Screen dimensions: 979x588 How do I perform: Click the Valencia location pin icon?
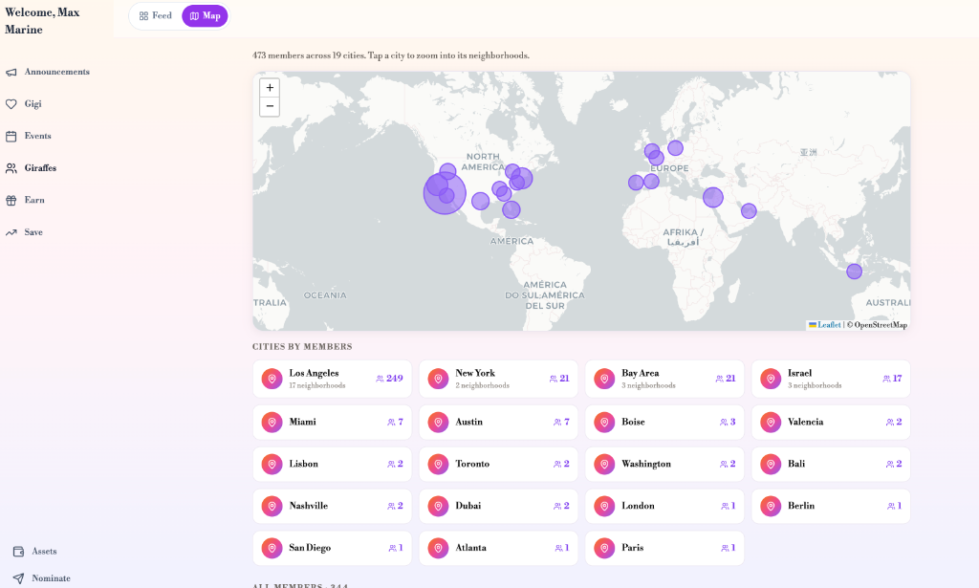point(771,423)
